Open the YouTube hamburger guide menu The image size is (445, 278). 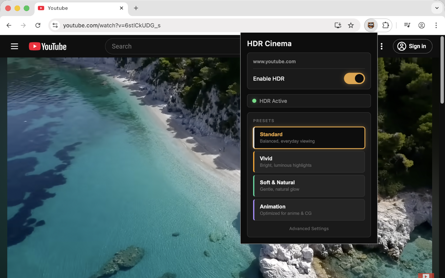tap(14, 46)
